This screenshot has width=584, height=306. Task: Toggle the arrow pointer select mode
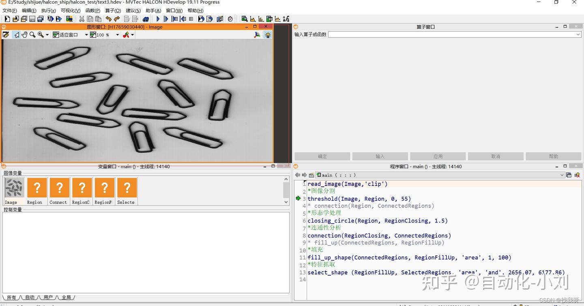(x=16, y=35)
